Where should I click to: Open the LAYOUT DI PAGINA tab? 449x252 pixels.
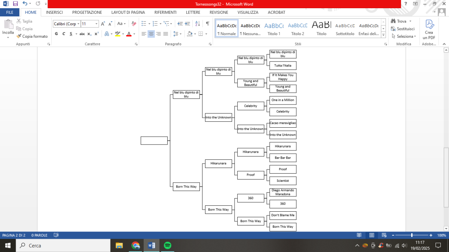click(128, 12)
